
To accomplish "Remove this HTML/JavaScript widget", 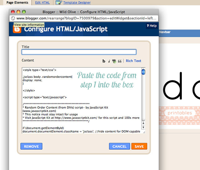I will pyautogui.click(x=31, y=146).
